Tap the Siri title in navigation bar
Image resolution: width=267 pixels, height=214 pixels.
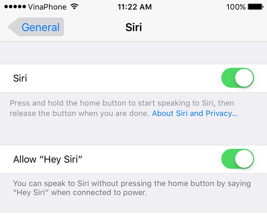pos(134,27)
